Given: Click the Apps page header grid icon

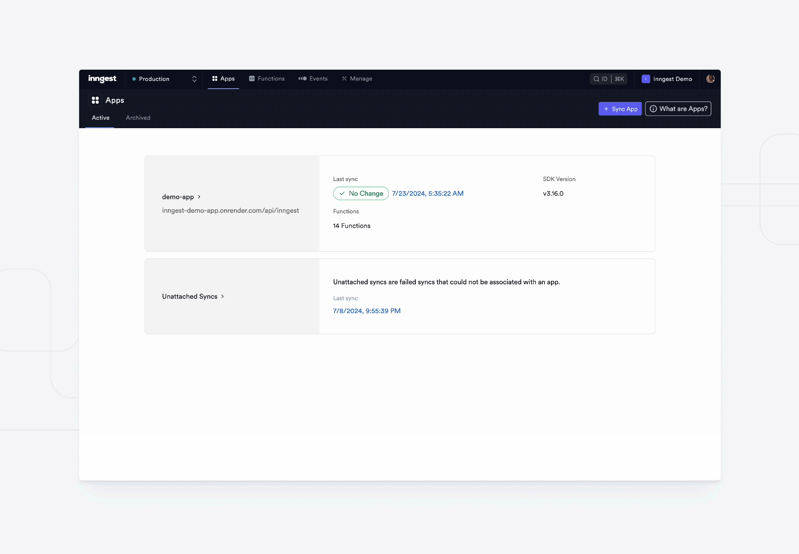Looking at the screenshot, I should [x=95, y=100].
